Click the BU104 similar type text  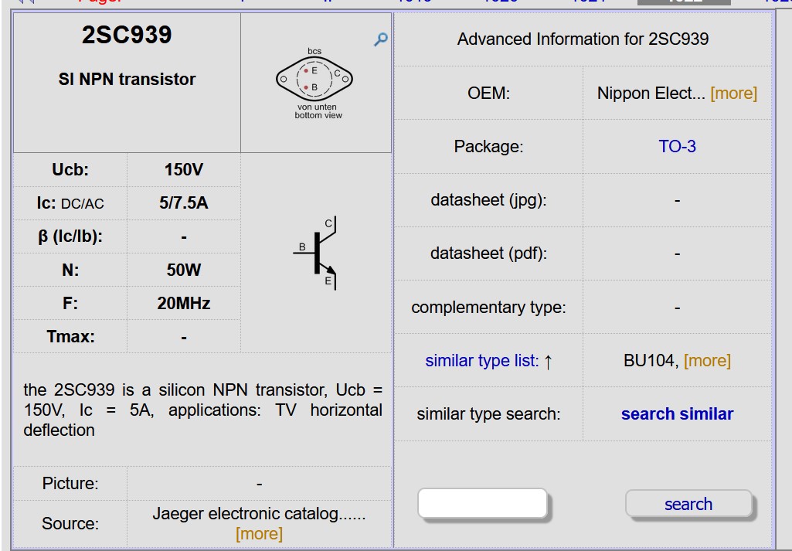(x=651, y=361)
